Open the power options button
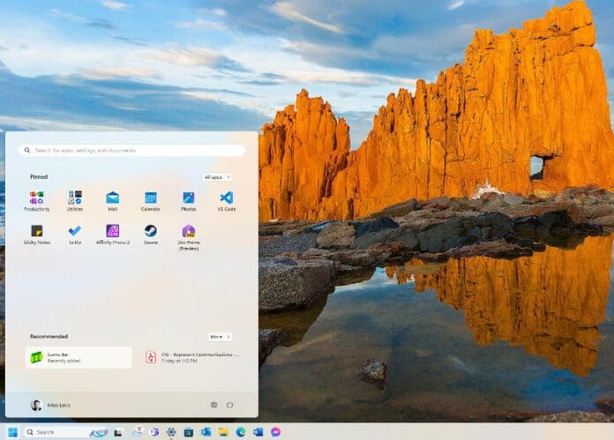Image resolution: width=614 pixels, height=440 pixels. click(229, 405)
